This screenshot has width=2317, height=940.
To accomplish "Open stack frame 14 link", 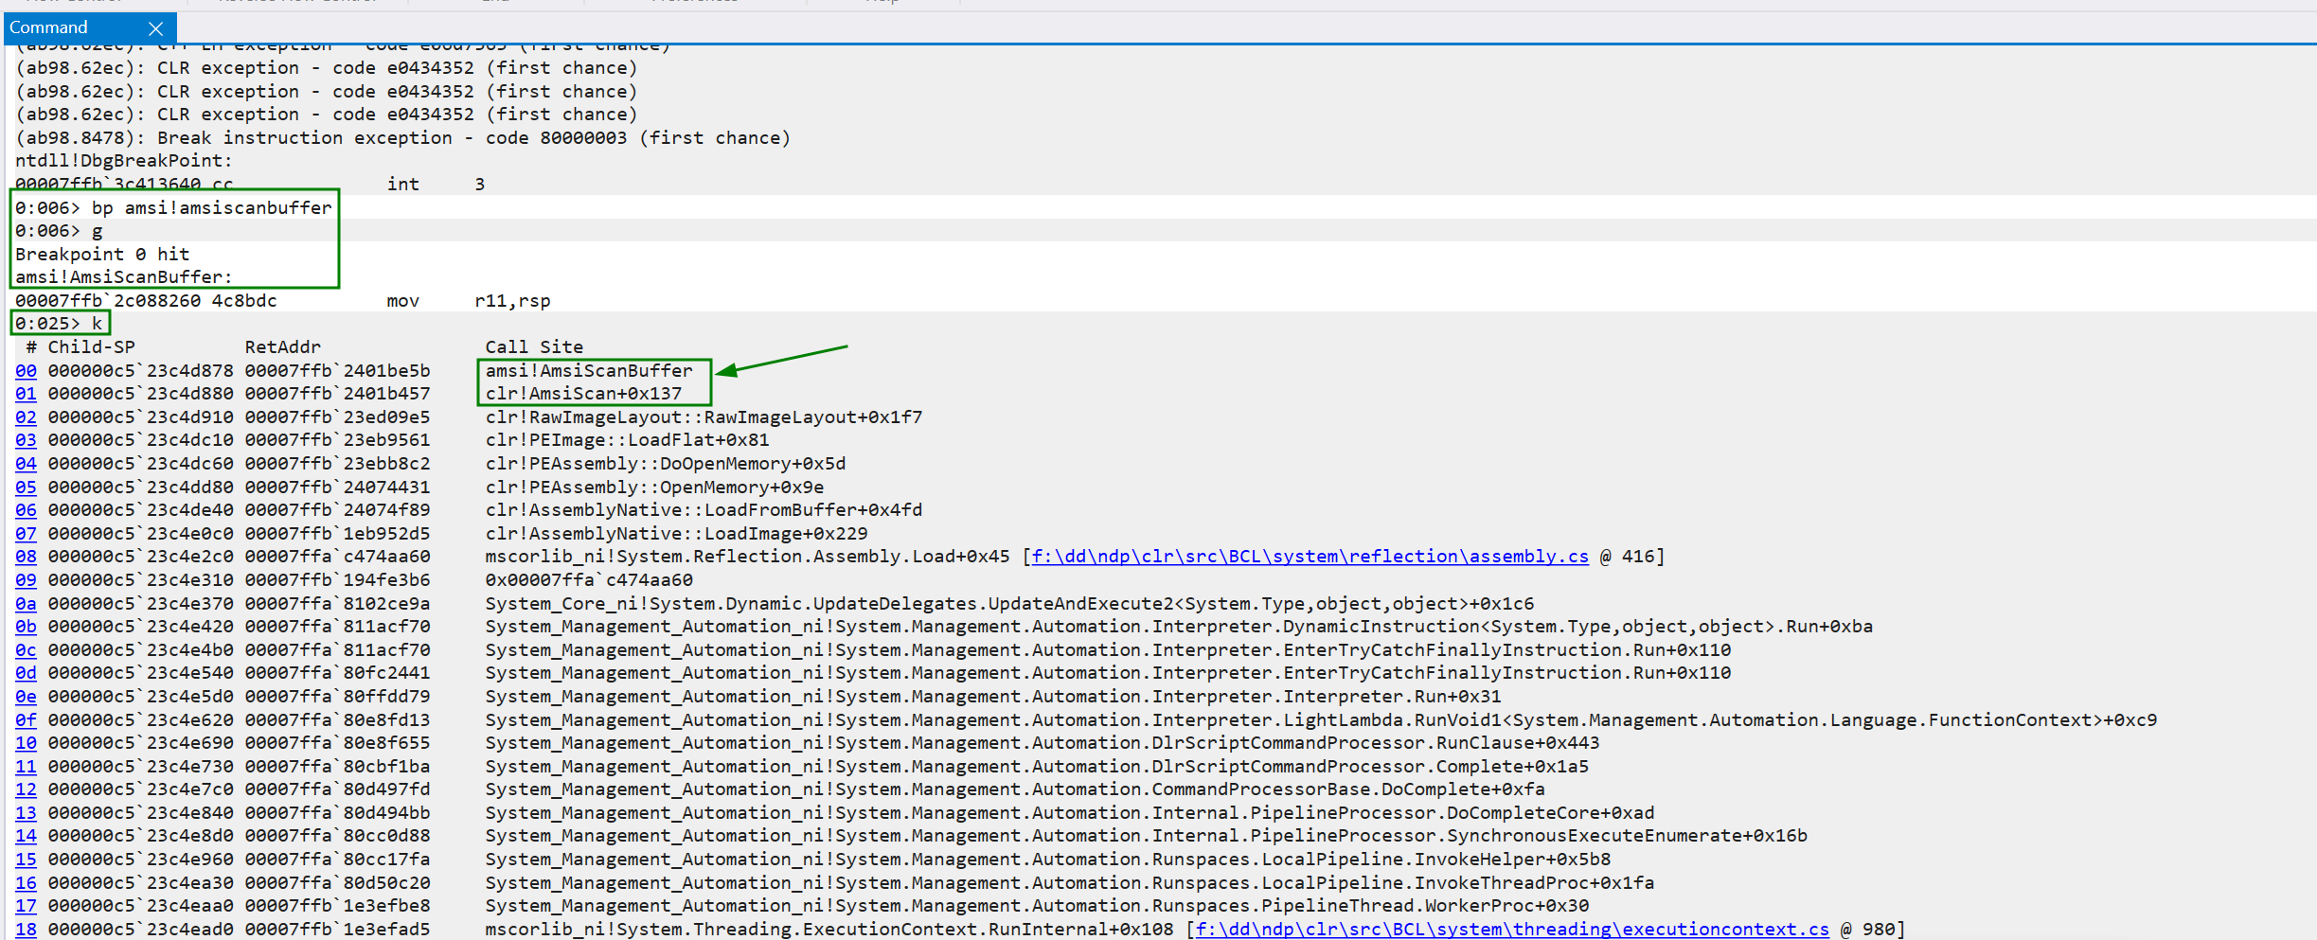I will click(x=26, y=836).
